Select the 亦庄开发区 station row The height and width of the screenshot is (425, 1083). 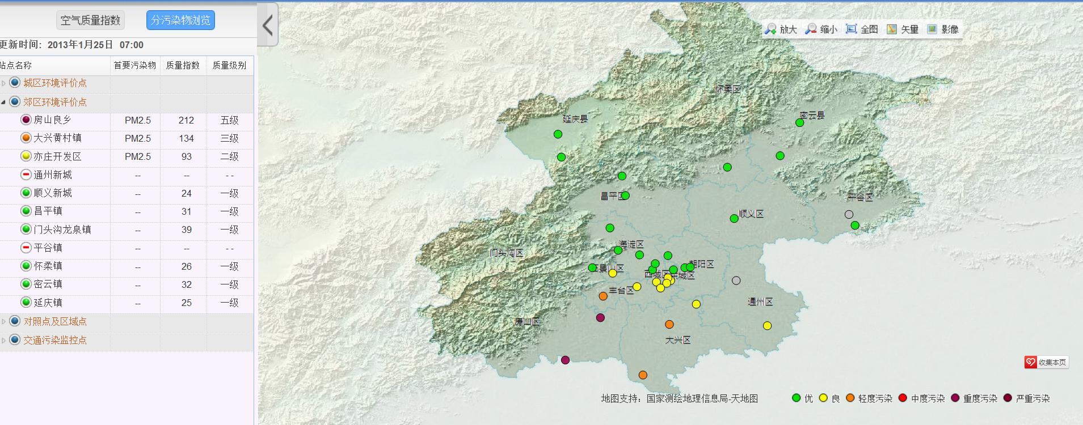coord(57,156)
